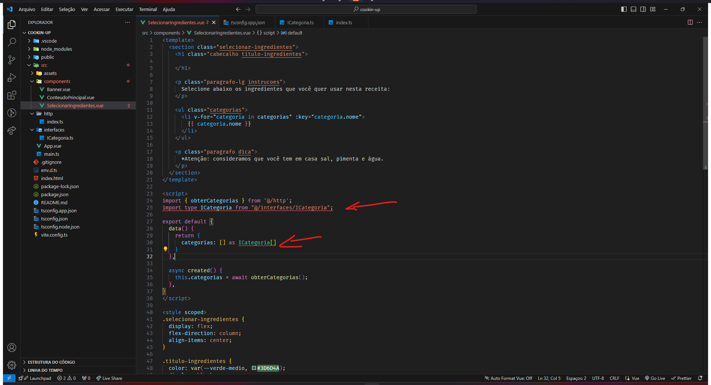This screenshot has height=385, width=711.
Task: Change UTF-8 encoding in status bar
Action: (x=598, y=378)
